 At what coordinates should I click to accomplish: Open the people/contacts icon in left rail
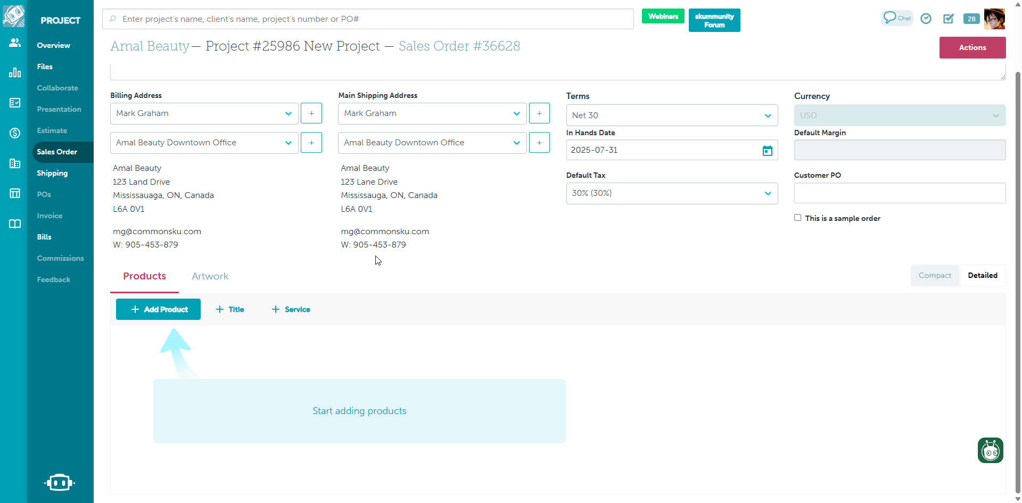14,43
